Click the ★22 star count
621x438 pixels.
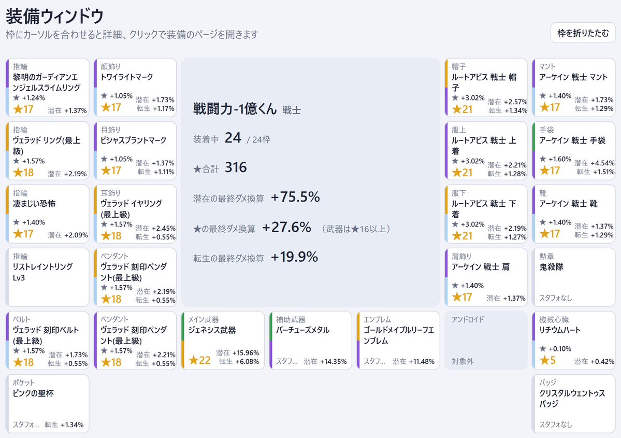[x=199, y=360]
